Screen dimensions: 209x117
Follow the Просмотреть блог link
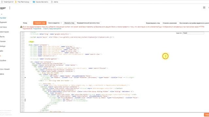coord(3,18)
